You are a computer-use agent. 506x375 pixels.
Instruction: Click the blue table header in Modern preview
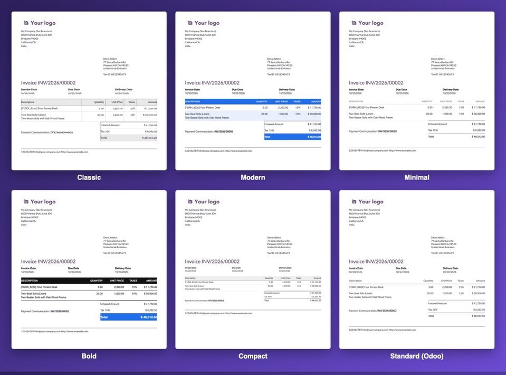point(253,101)
